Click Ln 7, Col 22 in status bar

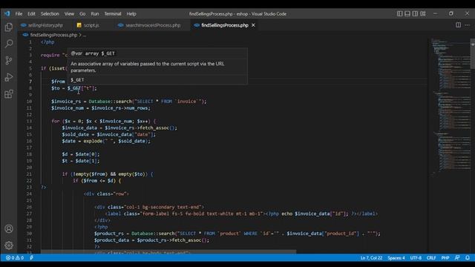[371, 258]
